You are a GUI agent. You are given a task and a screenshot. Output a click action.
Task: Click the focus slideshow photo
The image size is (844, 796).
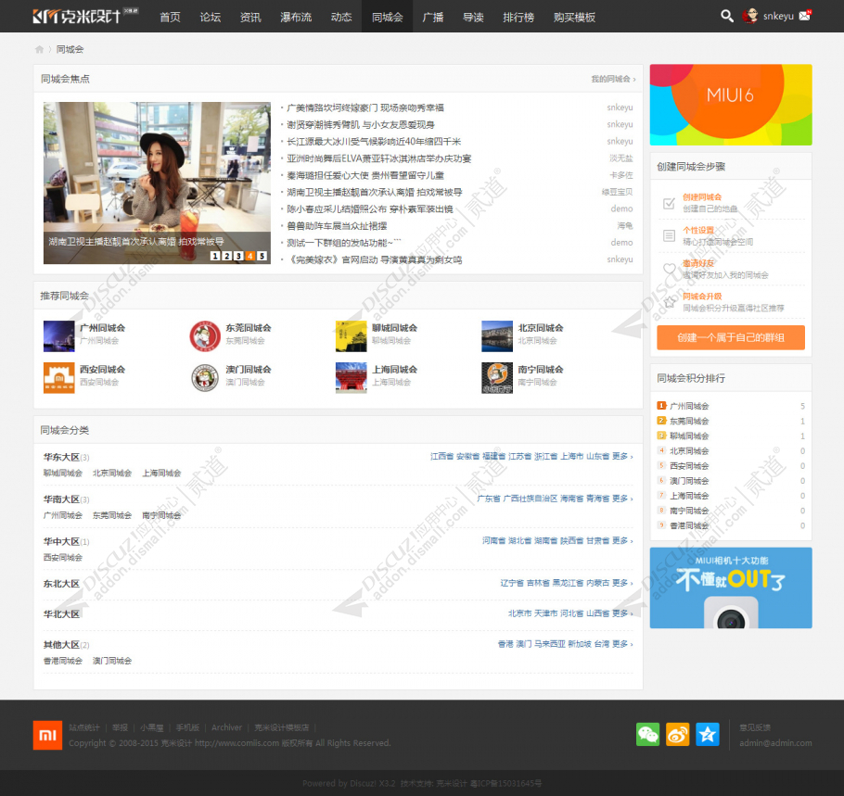(x=157, y=183)
